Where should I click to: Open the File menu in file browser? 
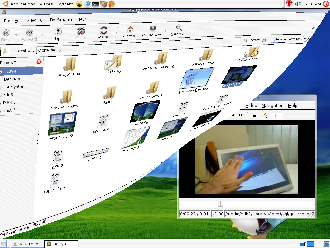point(7,21)
